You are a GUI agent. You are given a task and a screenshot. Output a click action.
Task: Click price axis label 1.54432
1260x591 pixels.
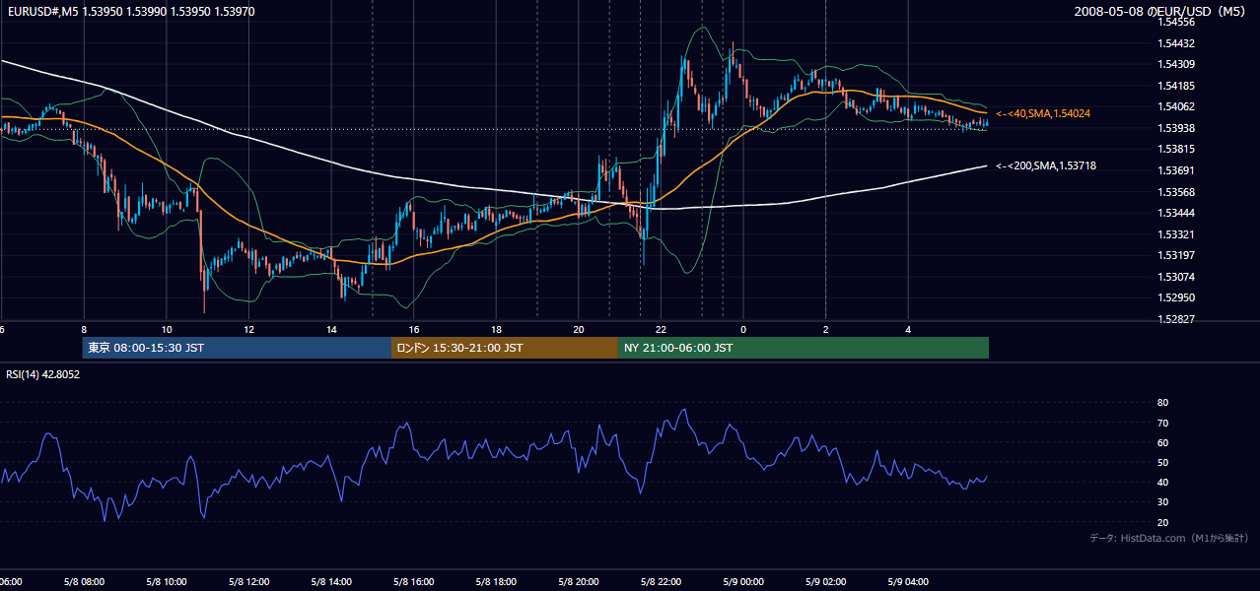(1177, 43)
